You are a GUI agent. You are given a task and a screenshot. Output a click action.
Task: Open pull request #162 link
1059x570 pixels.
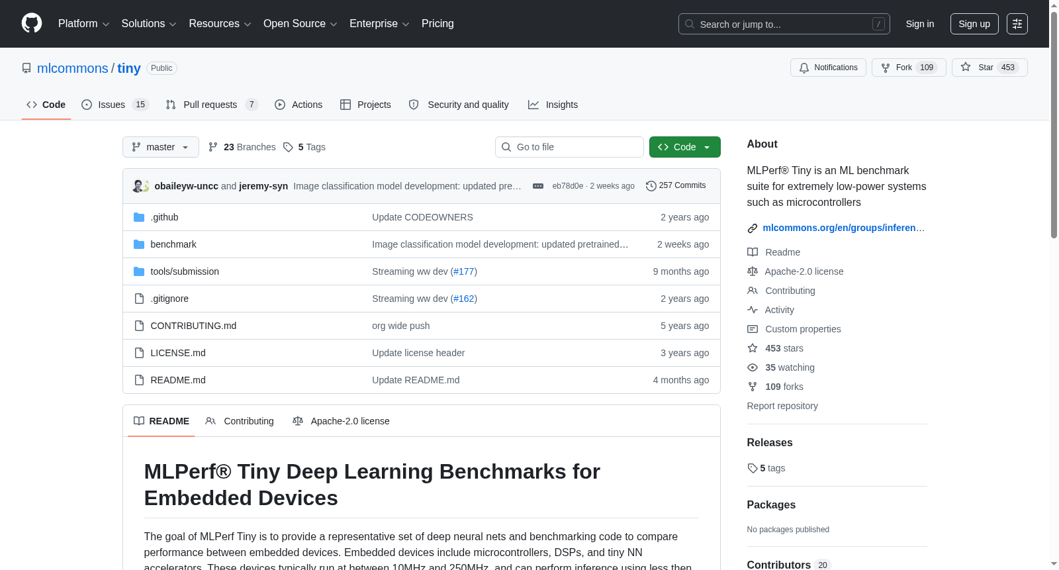pos(464,299)
